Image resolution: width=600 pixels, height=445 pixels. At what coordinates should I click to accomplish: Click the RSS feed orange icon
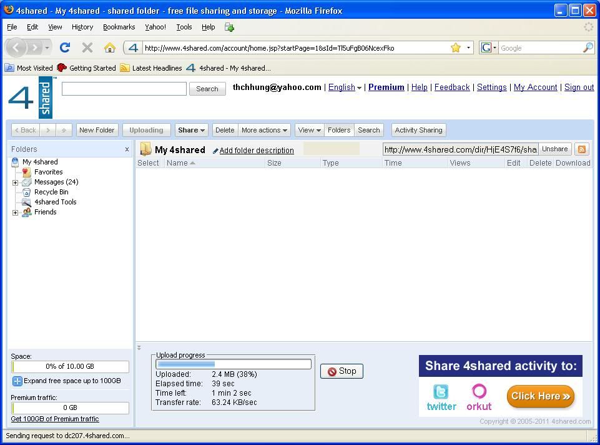coord(582,149)
